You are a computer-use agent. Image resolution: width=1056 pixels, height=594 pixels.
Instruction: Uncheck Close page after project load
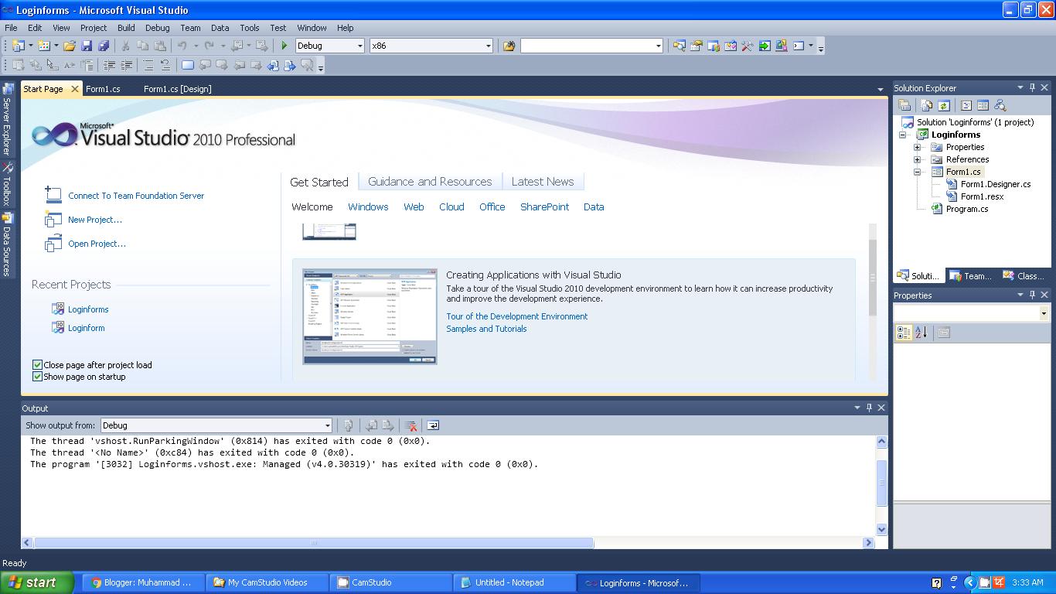36,364
